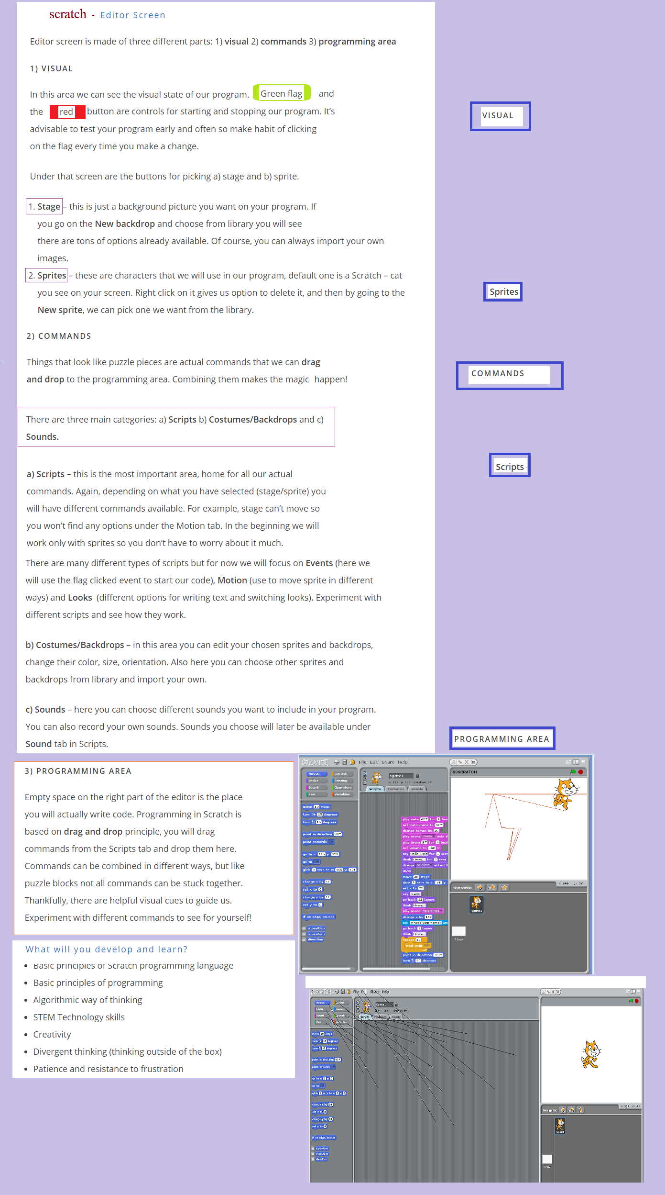This screenshot has height=1195, width=665.
Task: Click save disk icon in SSSCRATCH Scratch window
Action: tap(345, 762)
